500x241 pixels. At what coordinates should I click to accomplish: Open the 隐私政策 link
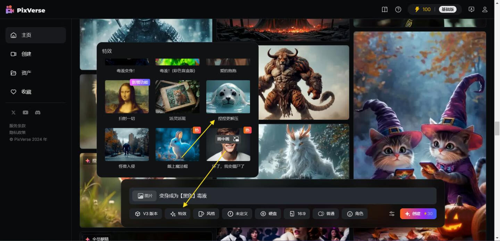click(x=17, y=132)
